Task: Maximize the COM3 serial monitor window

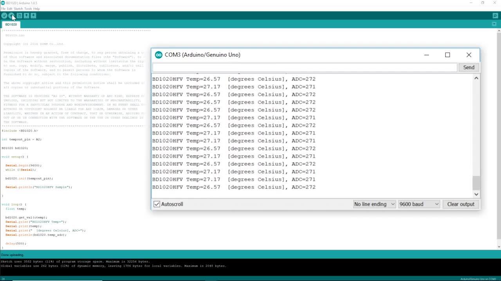Action: pyautogui.click(x=447, y=55)
